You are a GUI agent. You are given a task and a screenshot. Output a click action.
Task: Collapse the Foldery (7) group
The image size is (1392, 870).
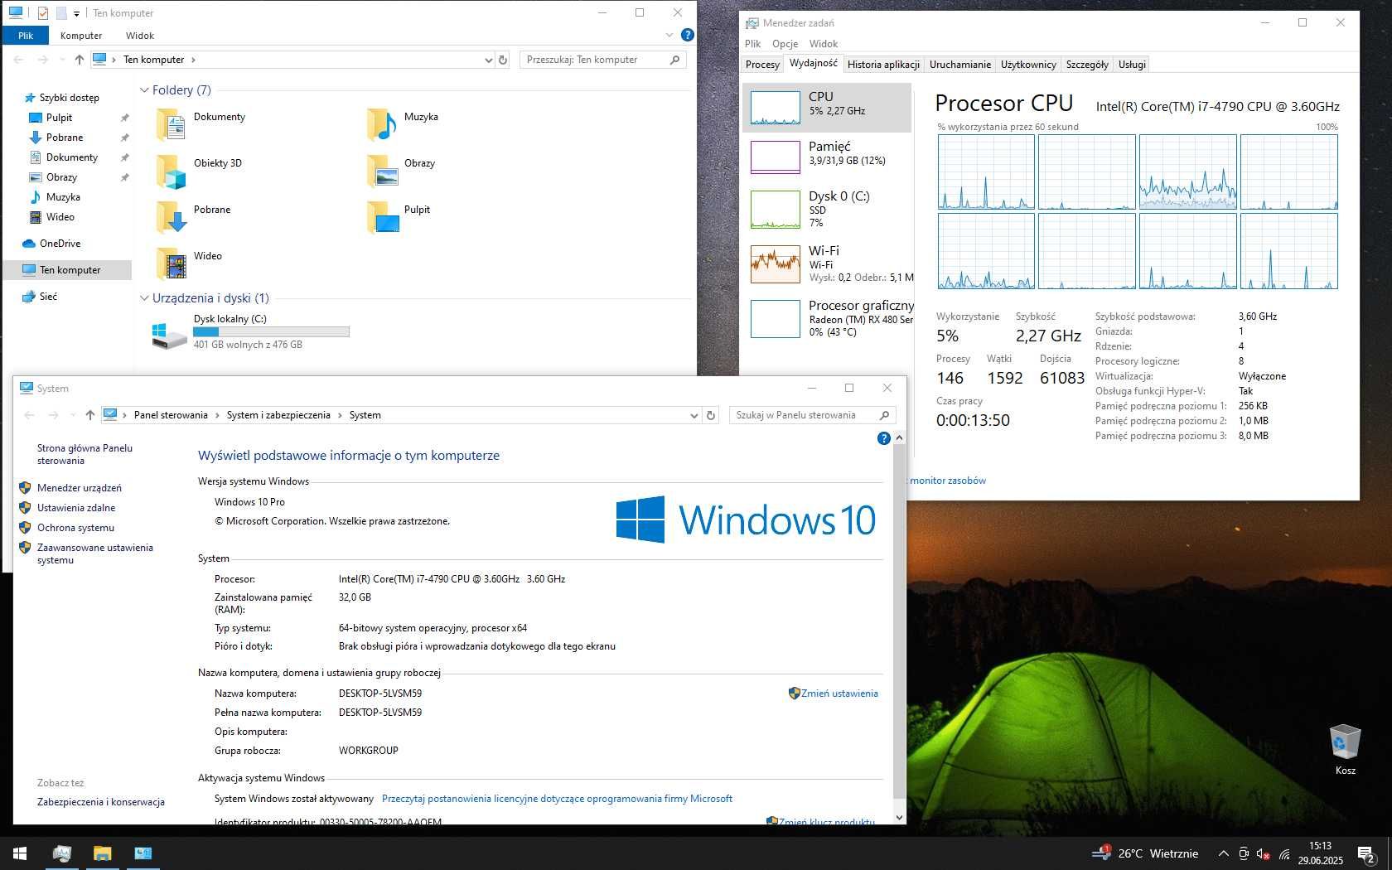pos(144,89)
